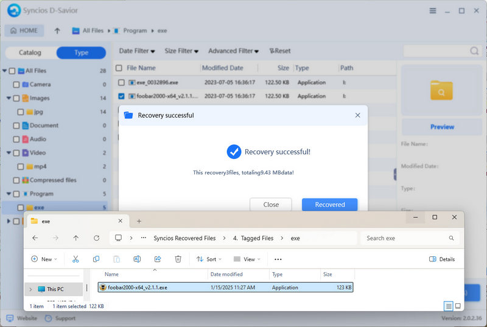Close the exe tab in File Explorer
The width and height of the screenshot is (487, 327).
click(120, 221)
